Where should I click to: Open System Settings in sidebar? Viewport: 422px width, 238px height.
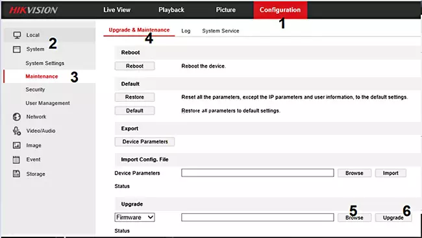click(45, 63)
